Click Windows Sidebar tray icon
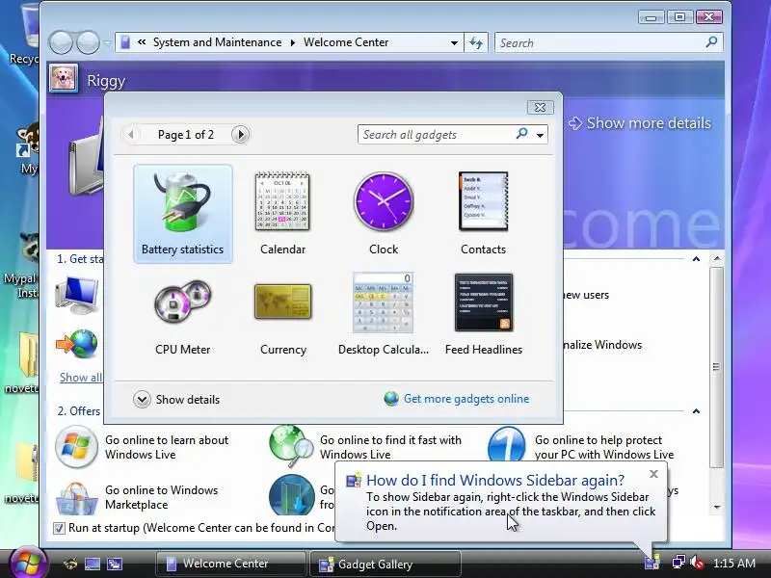 pyautogui.click(x=652, y=563)
